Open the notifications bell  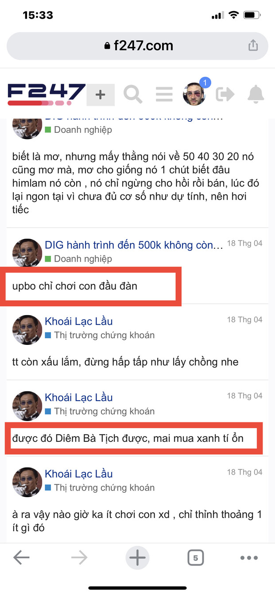click(256, 94)
